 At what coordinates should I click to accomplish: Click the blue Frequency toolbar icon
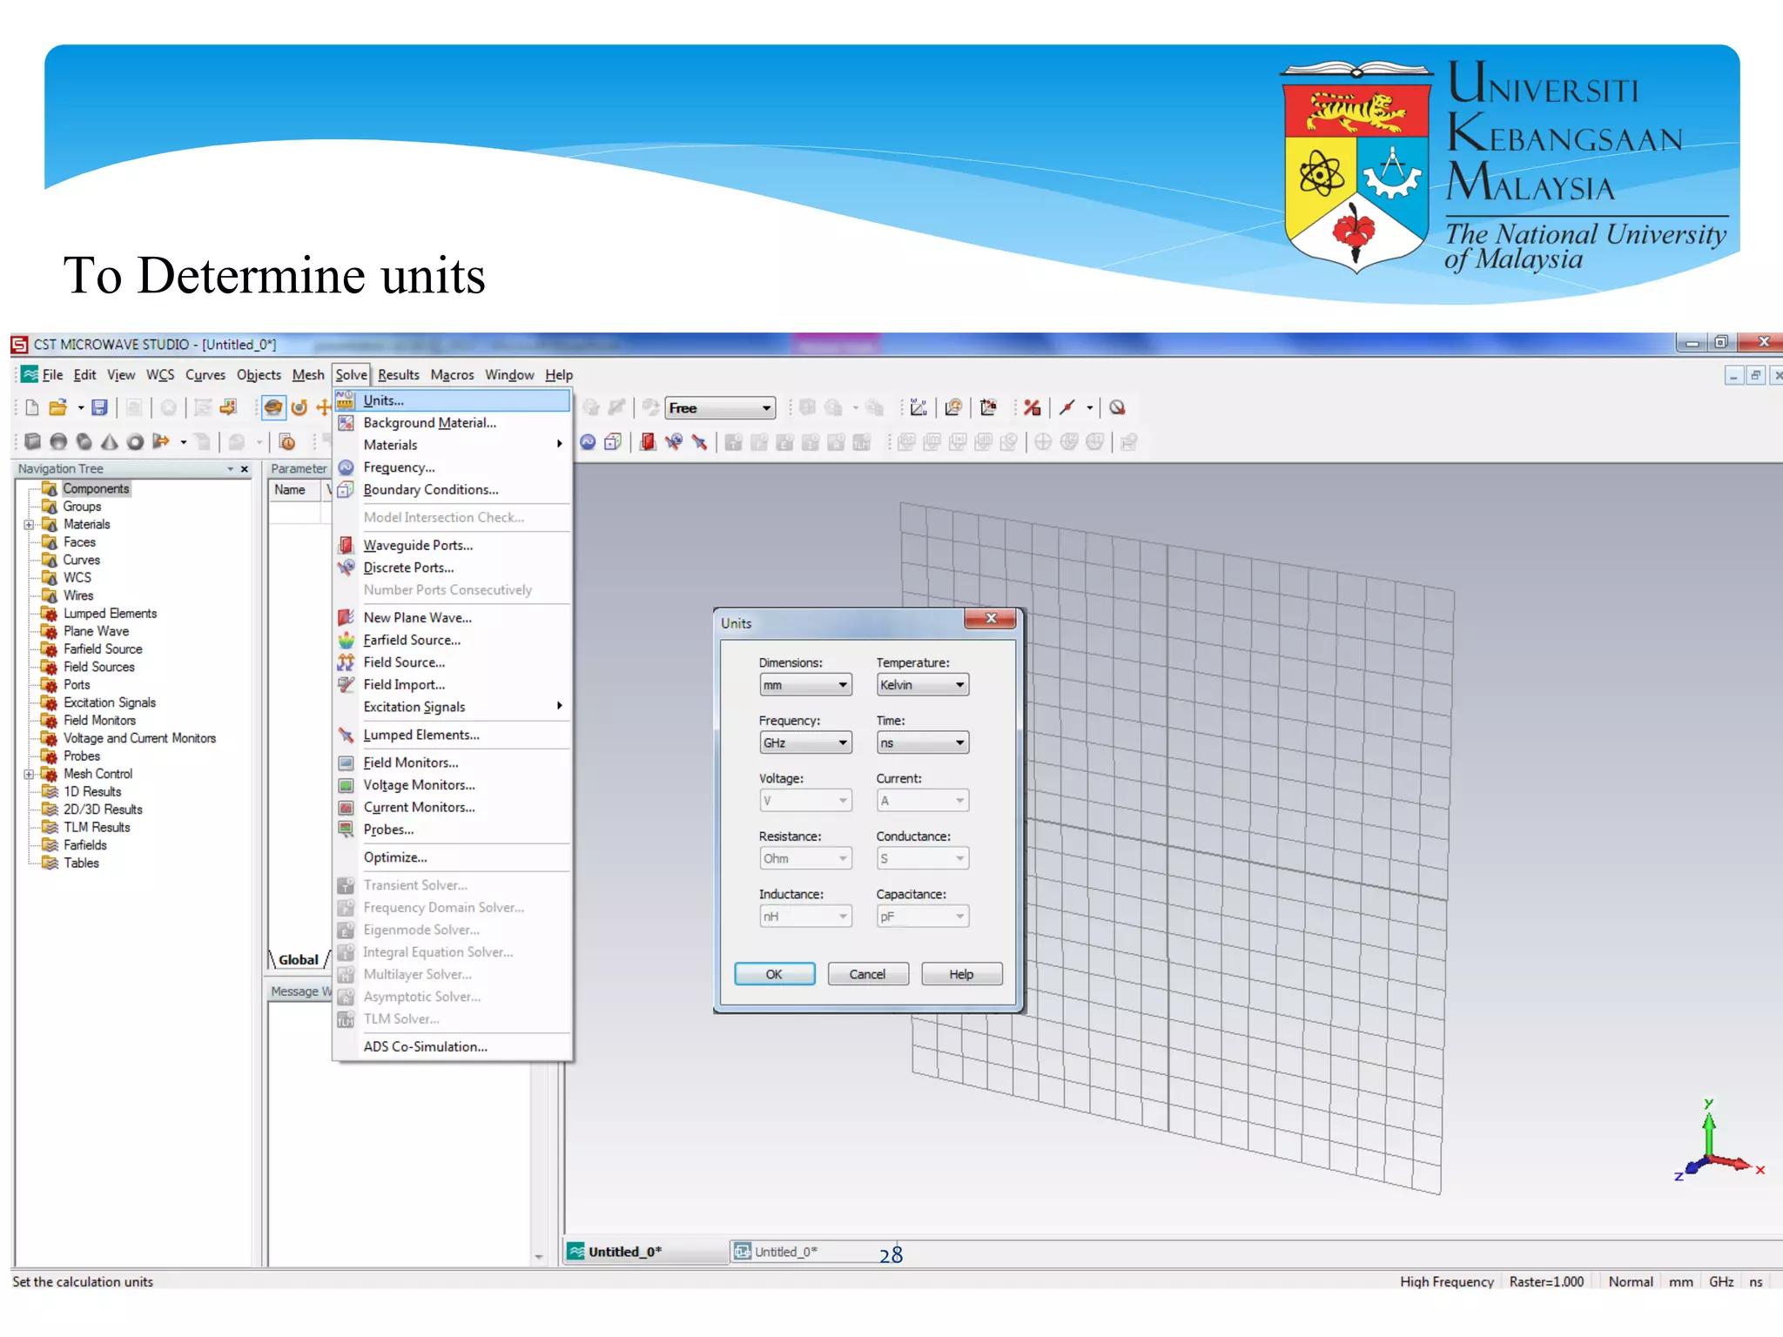pos(588,441)
